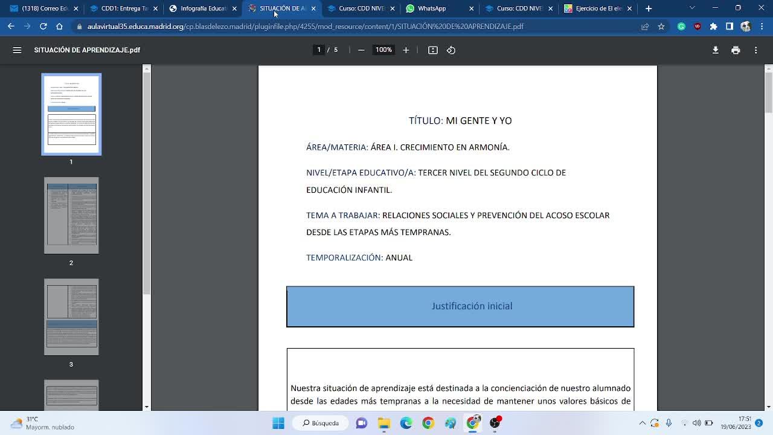Open the uBlock Origin extension
773x435 pixels.
pyautogui.click(x=698, y=27)
